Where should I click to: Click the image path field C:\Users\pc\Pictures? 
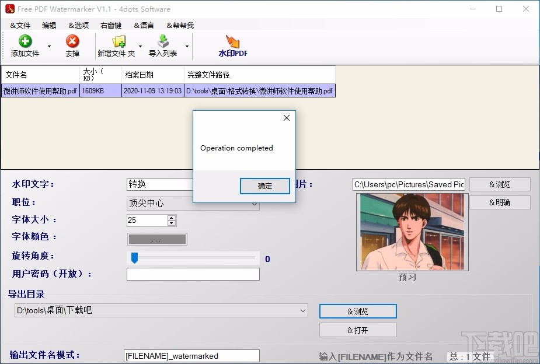(x=409, y=184)
